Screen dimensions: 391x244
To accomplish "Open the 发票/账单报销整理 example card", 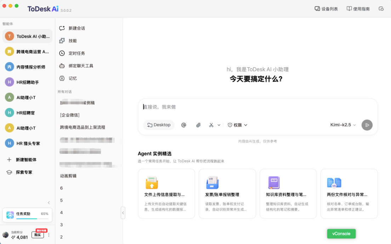I will pyautogui.click(x=227, y=194).
